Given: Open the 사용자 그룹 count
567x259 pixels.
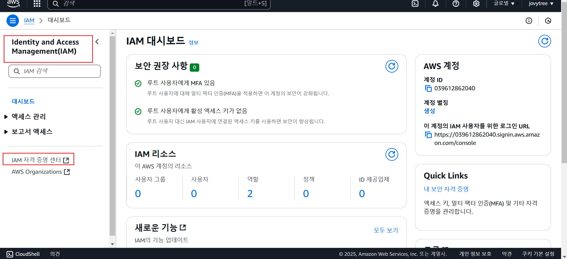Looking at the screenshot, I should (138, 194).
